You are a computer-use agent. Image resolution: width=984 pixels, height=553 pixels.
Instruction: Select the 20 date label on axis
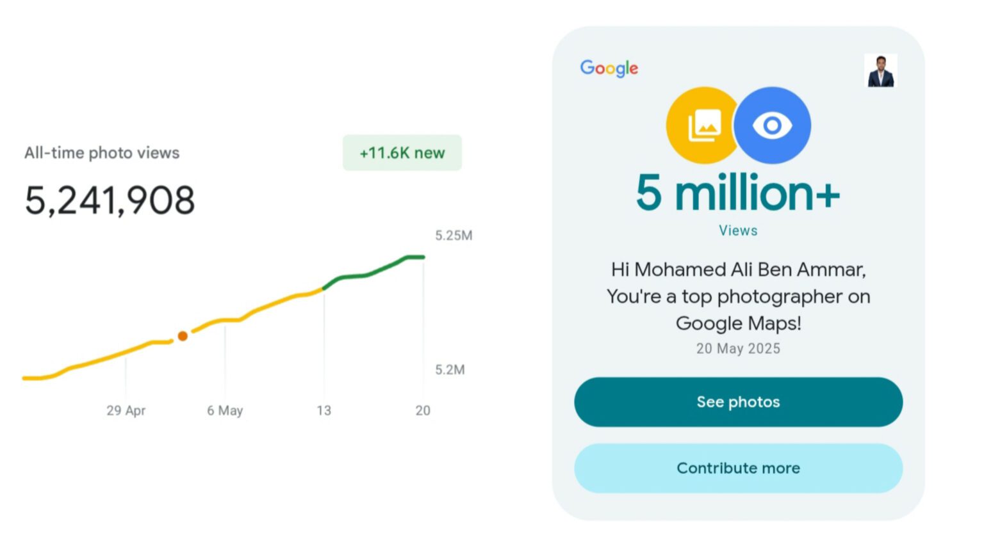423,410
